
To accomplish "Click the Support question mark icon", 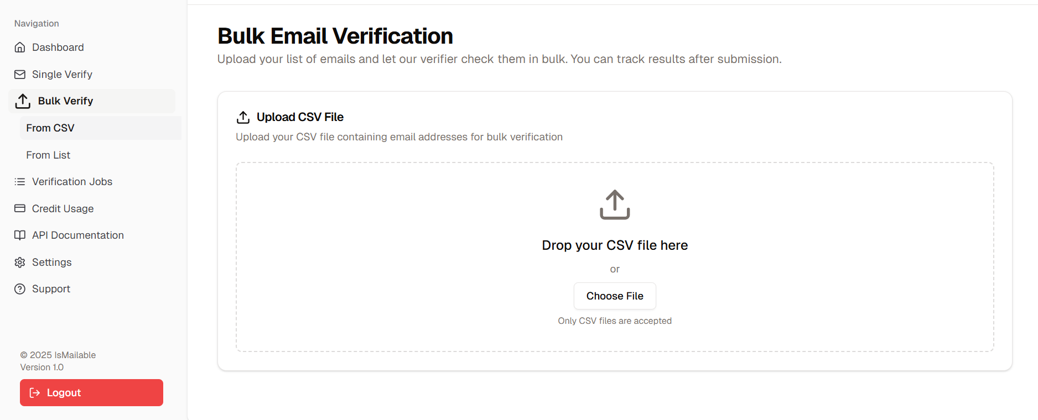I will 20,289.
